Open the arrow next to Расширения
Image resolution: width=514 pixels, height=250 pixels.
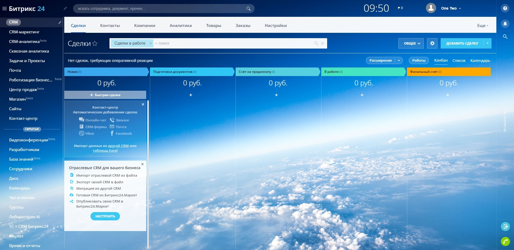pos(399,61)
